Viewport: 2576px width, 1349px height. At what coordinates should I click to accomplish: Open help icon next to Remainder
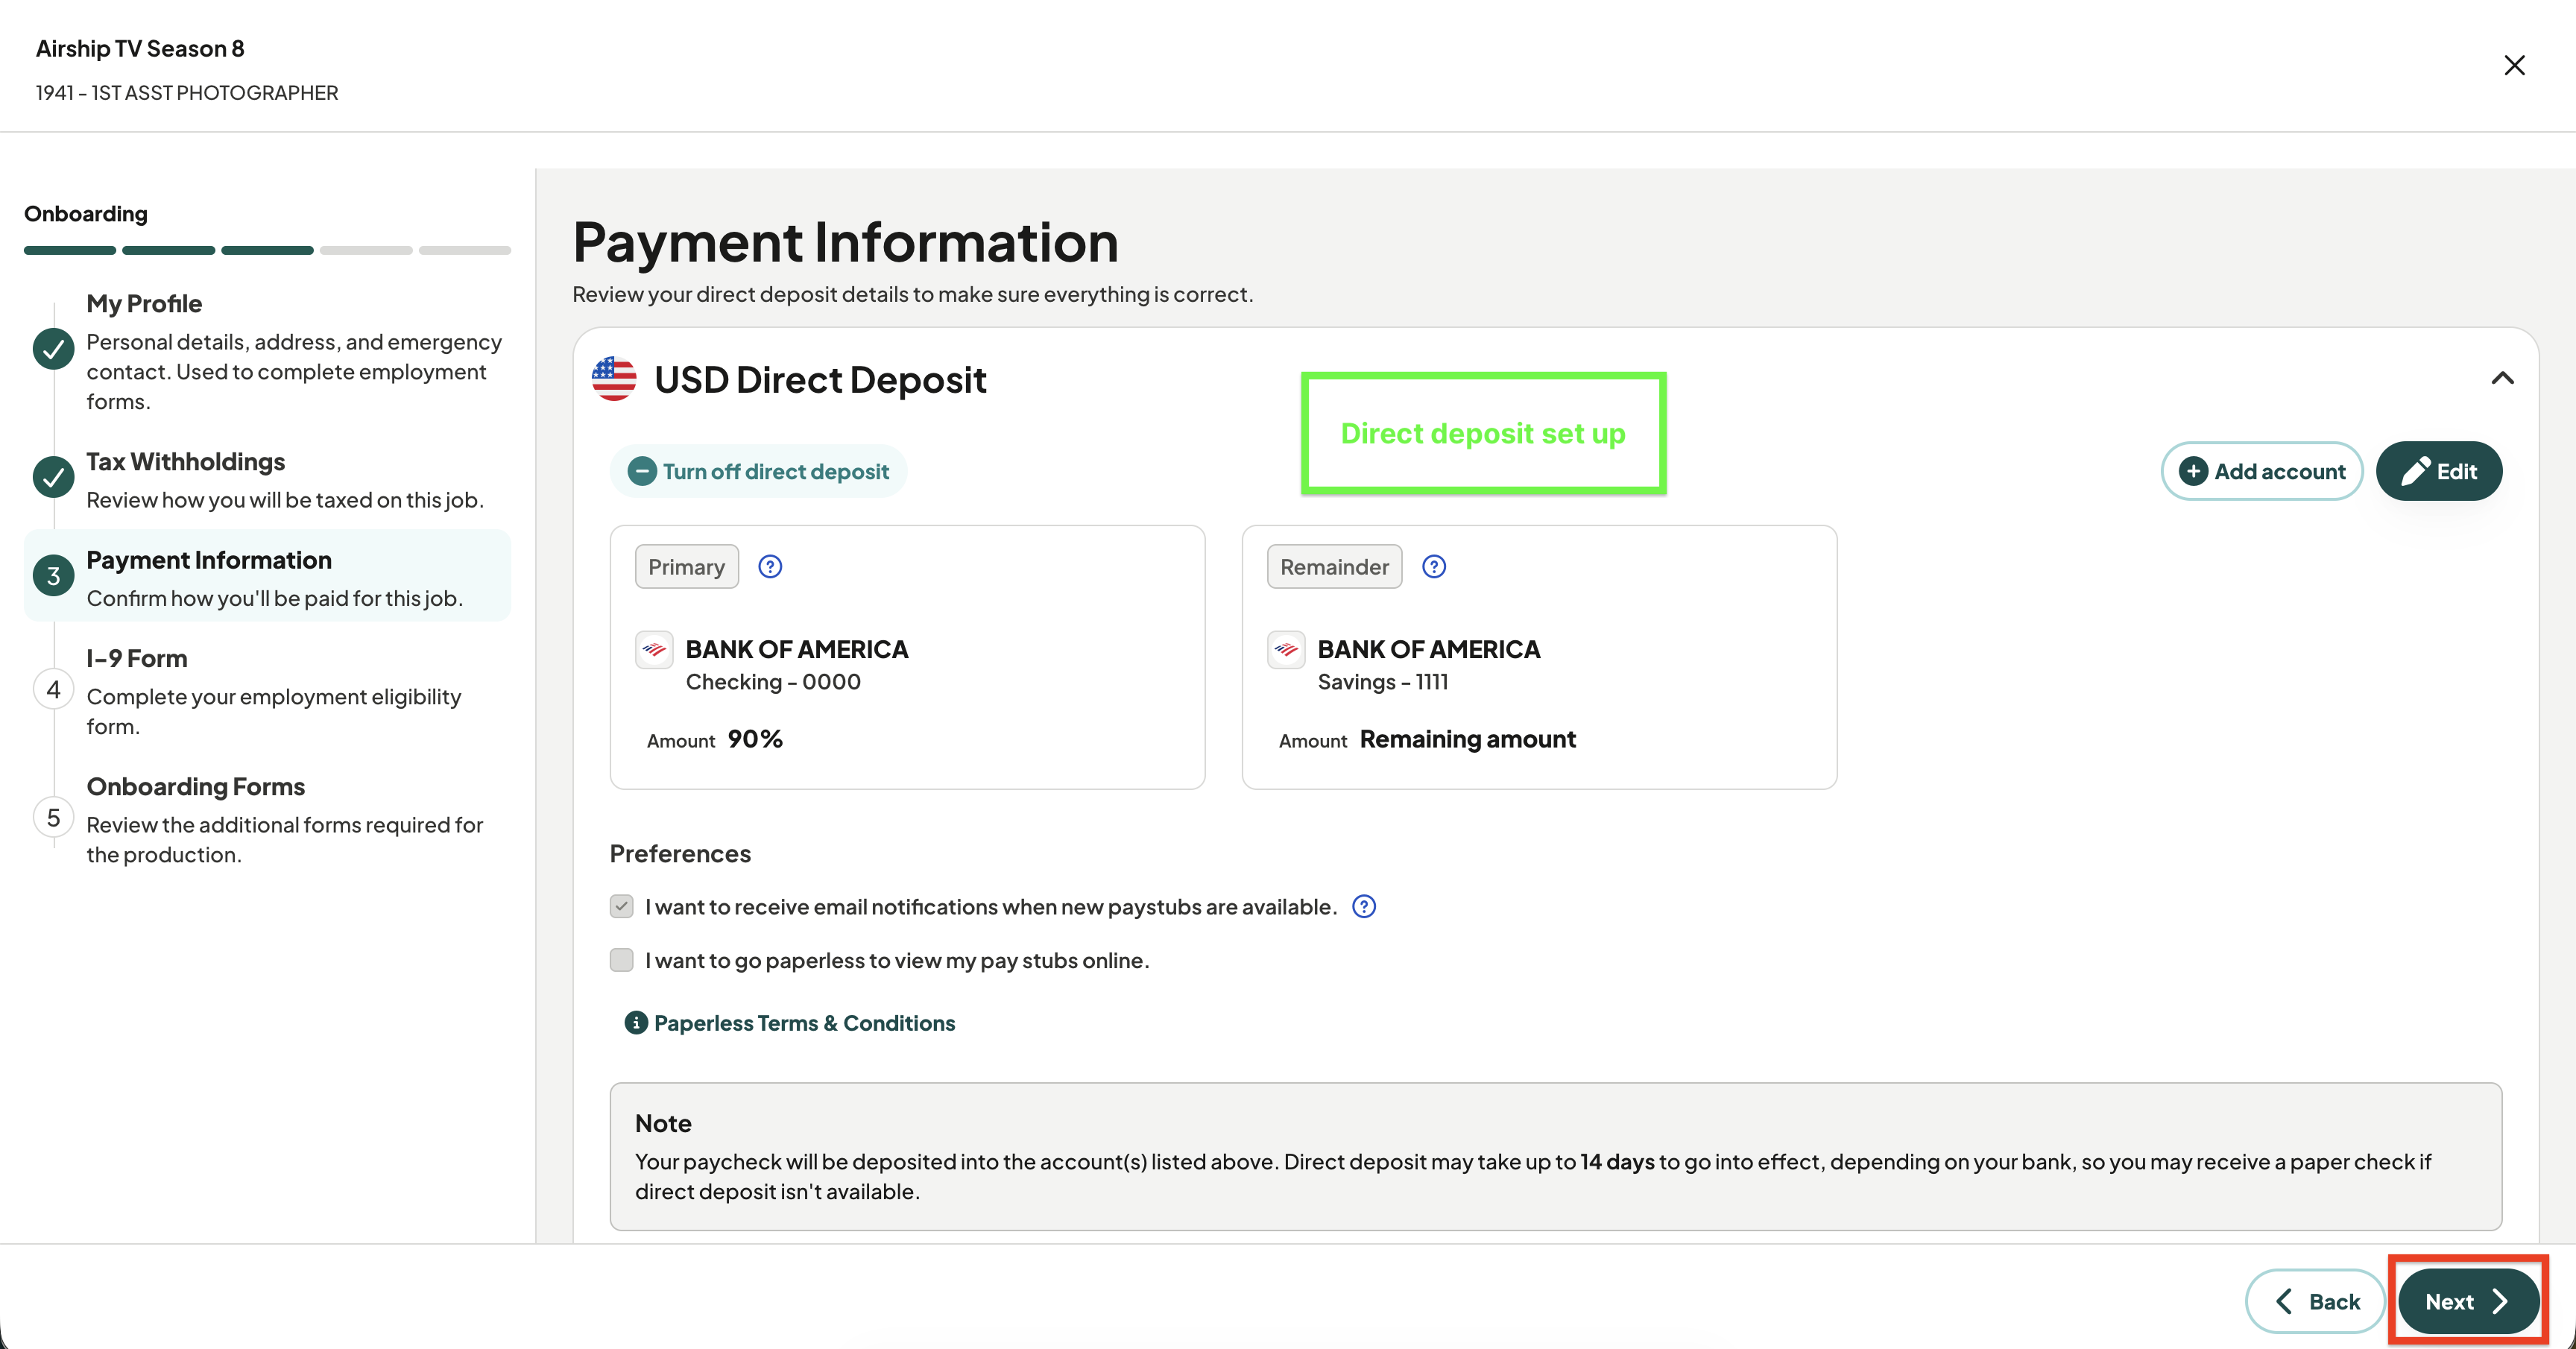click(1434, 567)
